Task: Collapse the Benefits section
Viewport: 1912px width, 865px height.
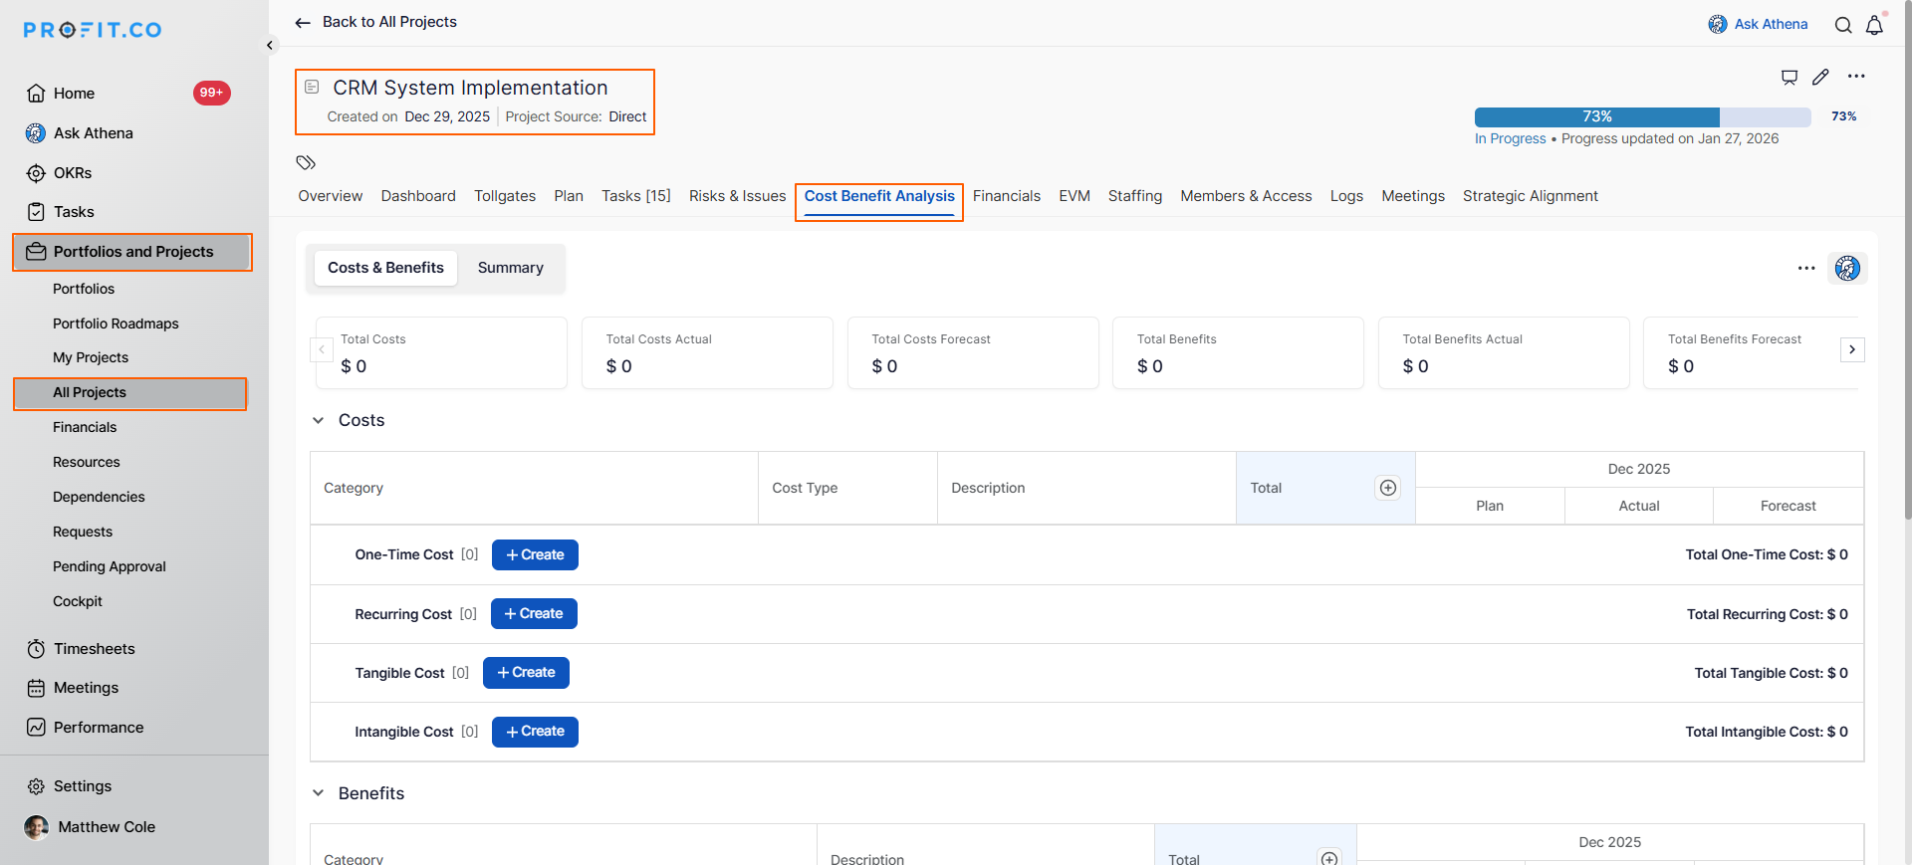Action: [x=319, y=793]
